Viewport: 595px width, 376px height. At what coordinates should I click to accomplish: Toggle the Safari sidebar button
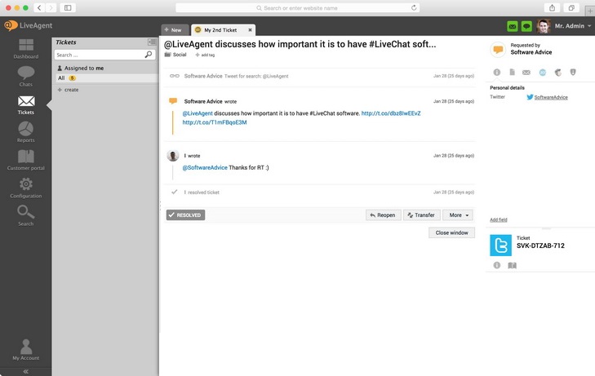pyautogui.click(x=68, y=7)
